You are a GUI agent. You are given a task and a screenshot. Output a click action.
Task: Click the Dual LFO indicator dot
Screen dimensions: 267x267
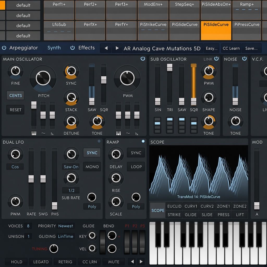coord(99,141)
